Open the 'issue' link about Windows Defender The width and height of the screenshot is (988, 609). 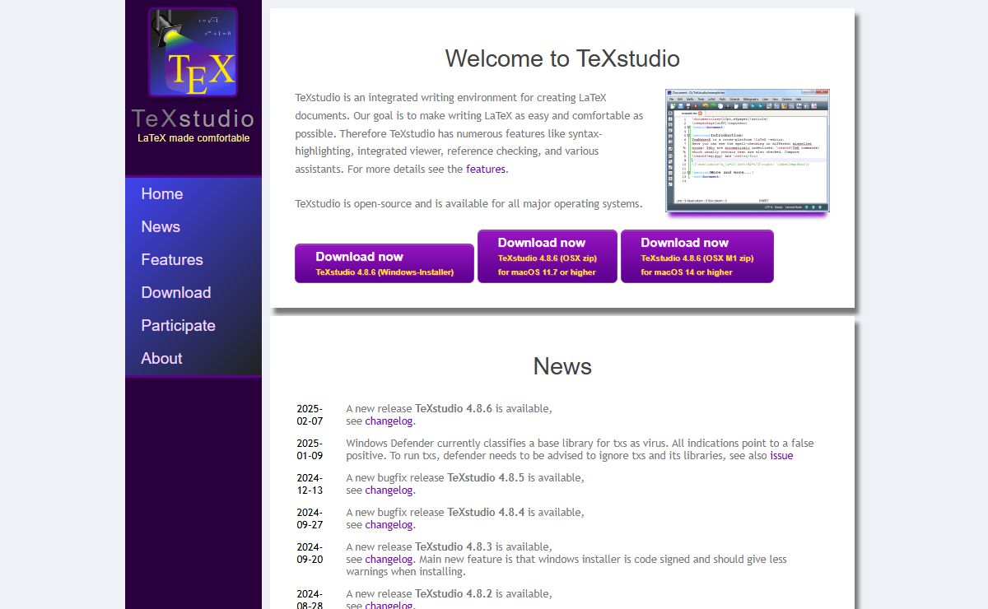[781, 455]
